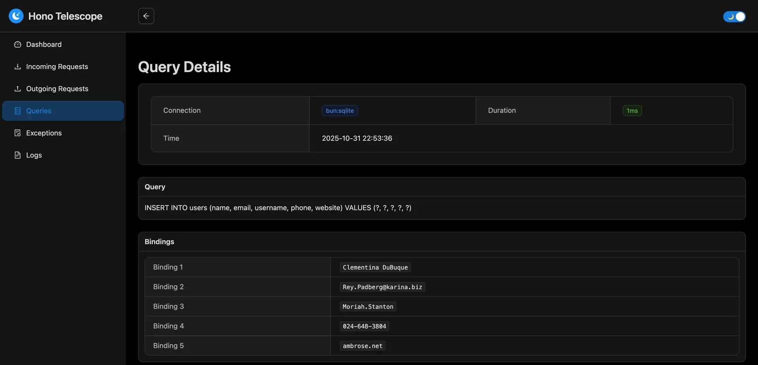Click the ambrose.net website binding value
The image size is (758, 365).
coord(362,345)
